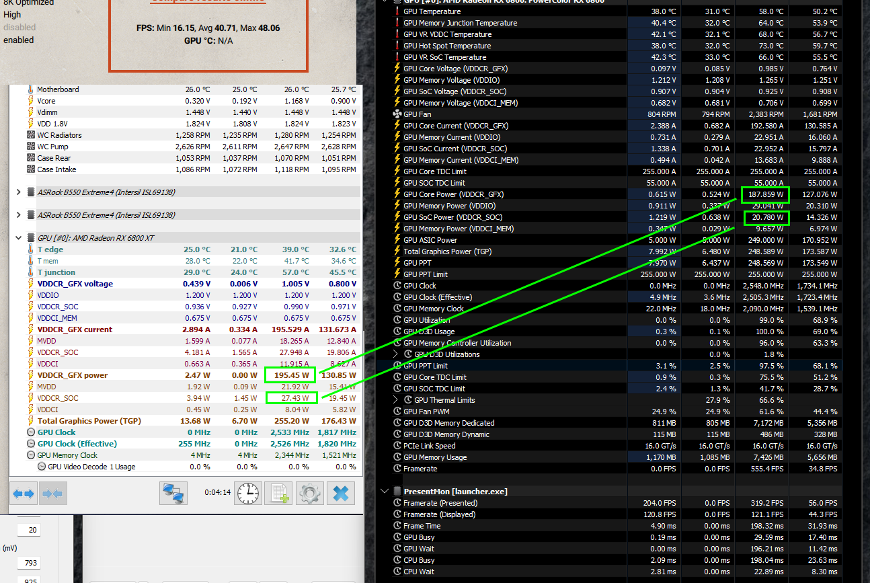Start logging with the sheet-plus icon
The height and width of the screenshot is (583, 870).
point(278,494)
